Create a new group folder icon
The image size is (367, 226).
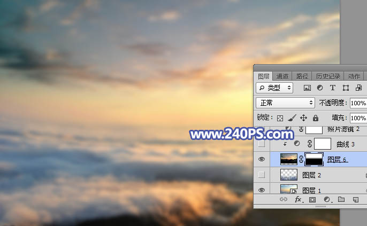[x=341, y=199]
